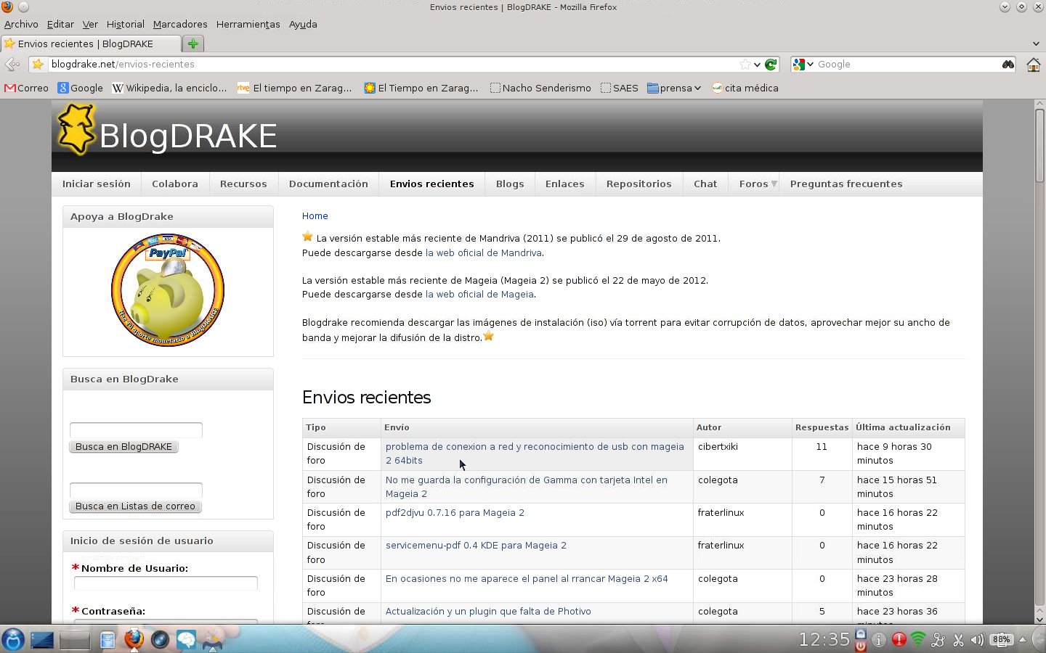Screen dimensions: 1046x653
Task: Click the Nombre de Usuario input field
Action: pyautogui.click(x=166, y=583)
